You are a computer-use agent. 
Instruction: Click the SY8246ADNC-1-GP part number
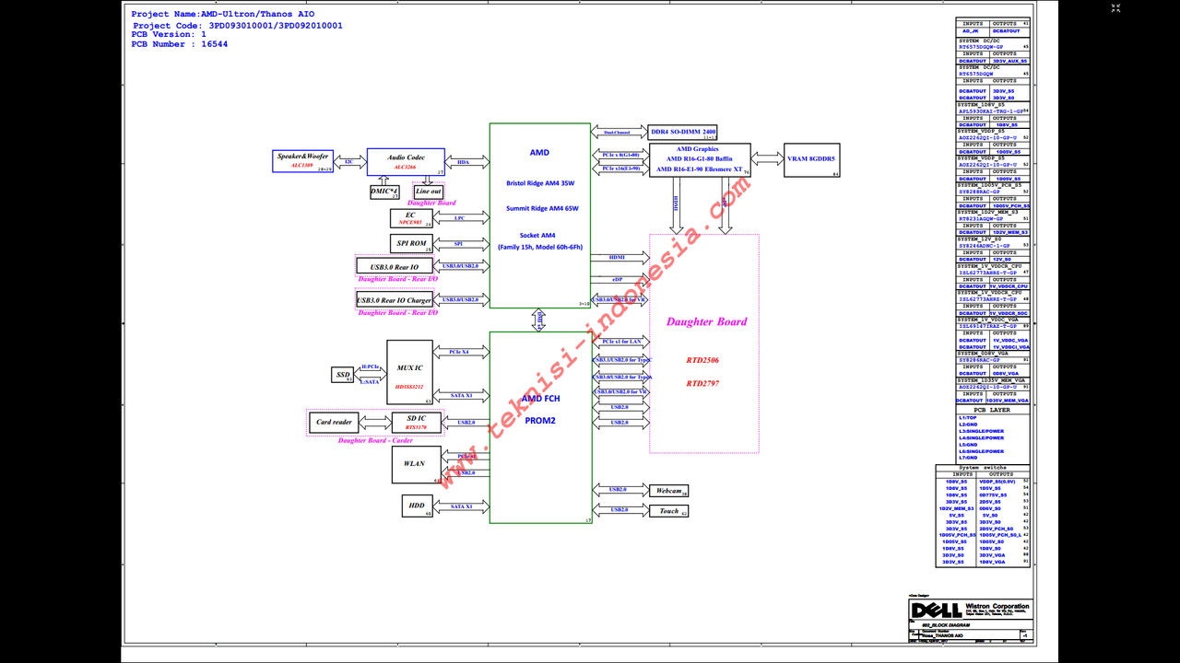tap(985, 245)
